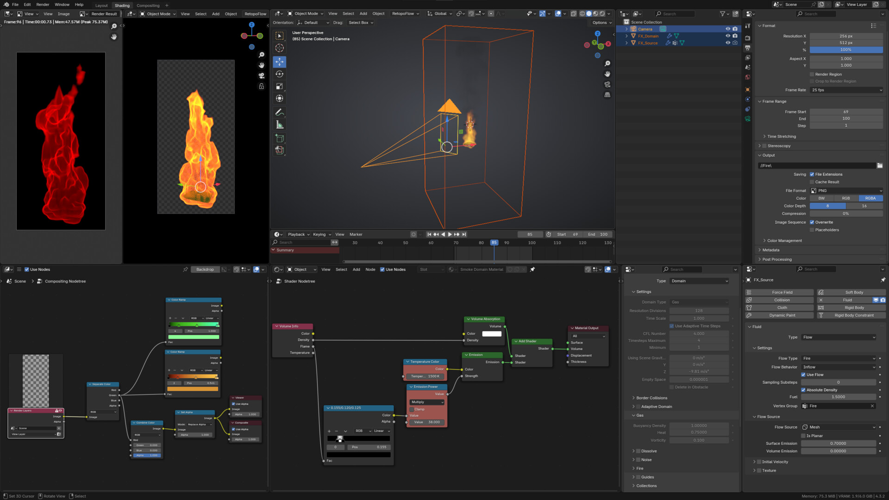Hide FX_Domain in the viewport
Screen dimensions: 889x500
coord(727,36)
